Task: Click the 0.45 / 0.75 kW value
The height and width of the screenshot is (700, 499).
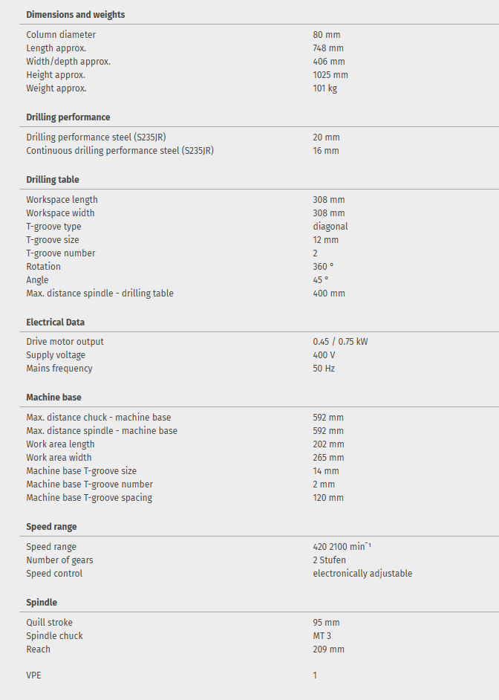Action: click(x=340, y=342)
